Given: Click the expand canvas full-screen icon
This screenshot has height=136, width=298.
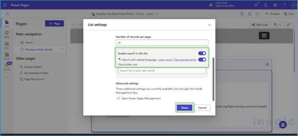Looking at the screenshot, I should coord(288,24).
